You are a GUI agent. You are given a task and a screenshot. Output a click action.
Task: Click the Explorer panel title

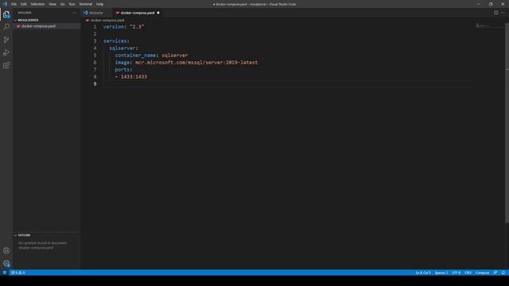[x=25, y=13]
